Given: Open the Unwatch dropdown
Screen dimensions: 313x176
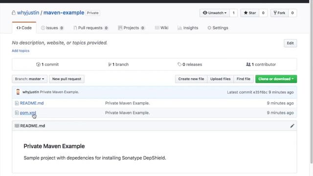Looking at the screenshot, I should click(x=215, y=13).
